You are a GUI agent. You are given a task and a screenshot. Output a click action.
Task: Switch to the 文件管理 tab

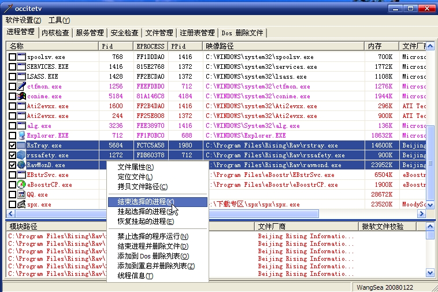pos(159,33)
